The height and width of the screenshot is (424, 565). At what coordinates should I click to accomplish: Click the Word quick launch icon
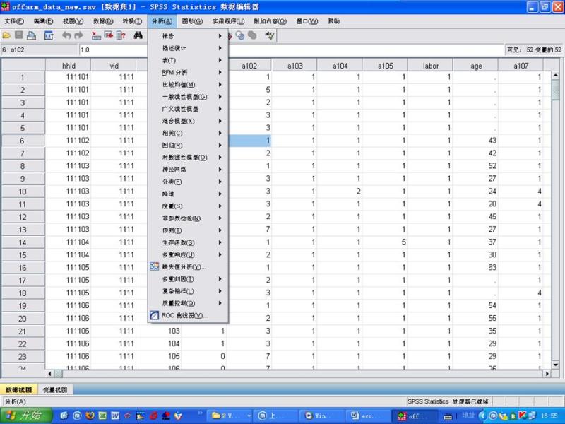tap(115, 416)
